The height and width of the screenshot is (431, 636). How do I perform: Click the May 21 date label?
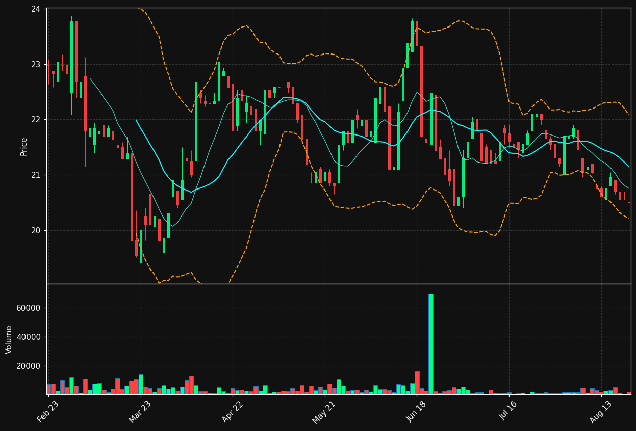324,412
